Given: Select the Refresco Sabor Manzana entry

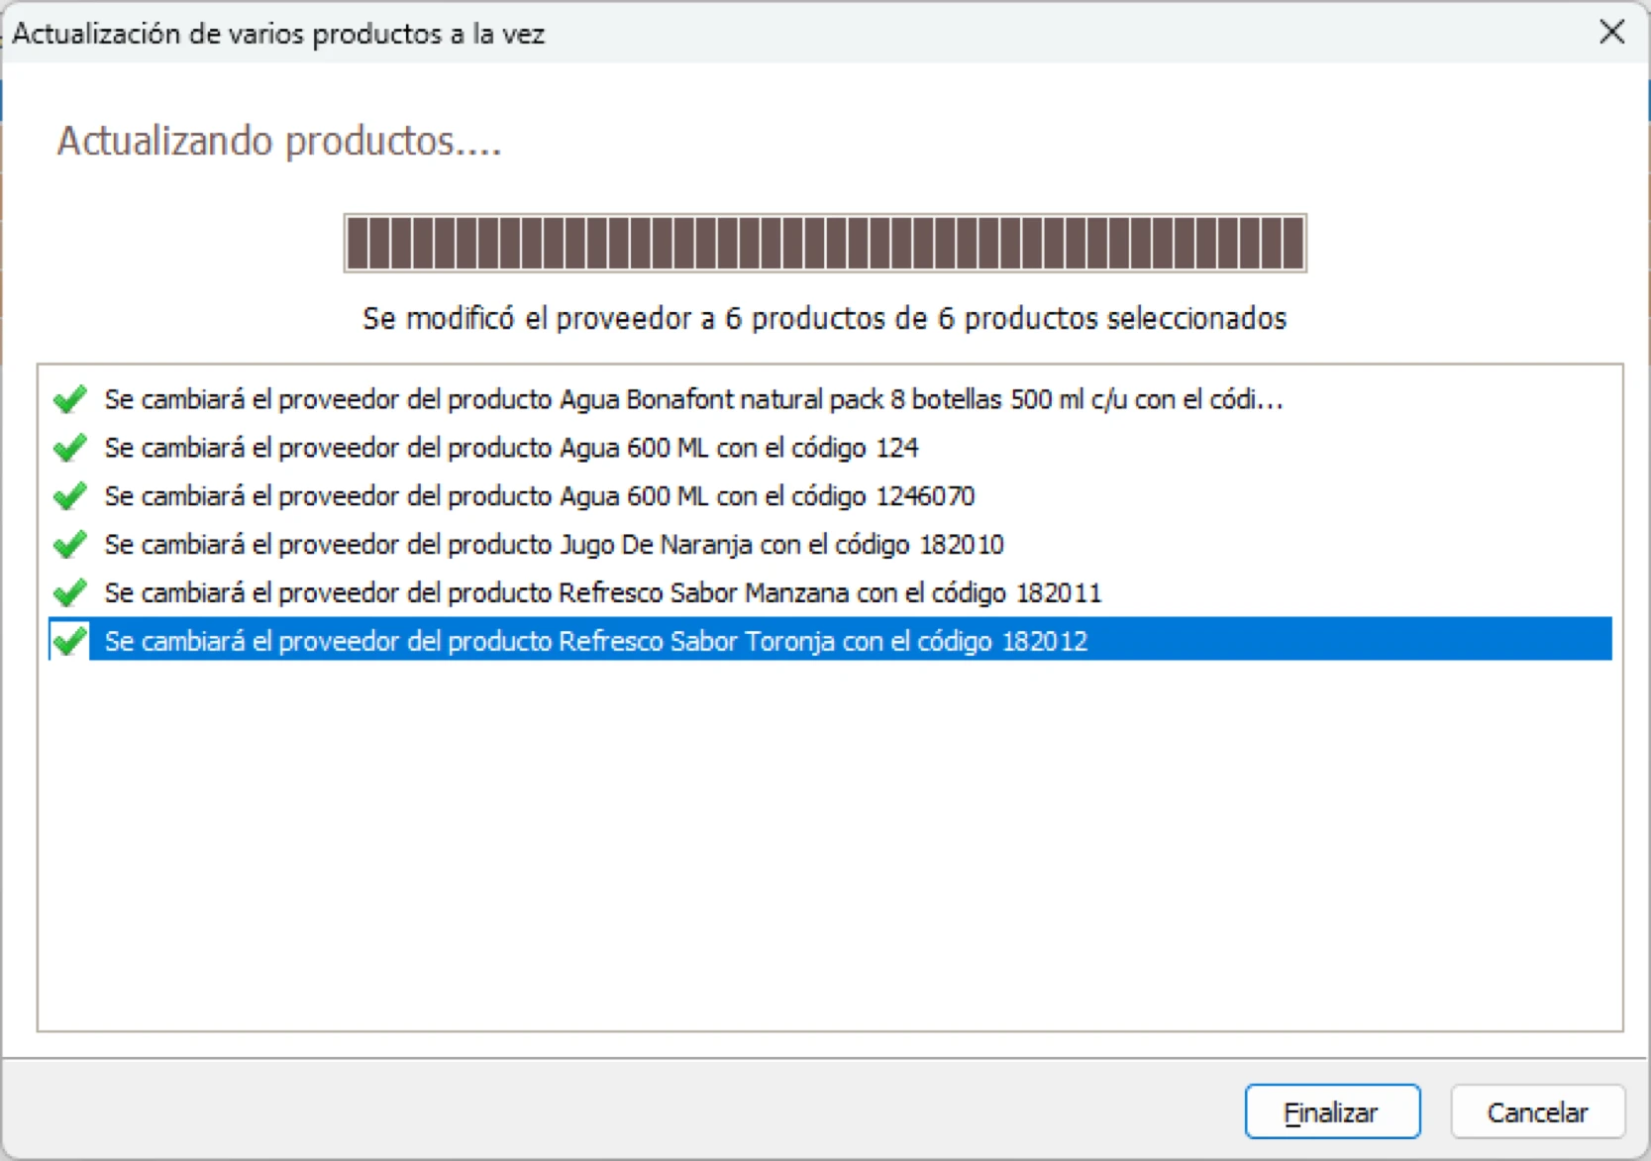Looking at the screenshot, I should (x=602, y=592).
